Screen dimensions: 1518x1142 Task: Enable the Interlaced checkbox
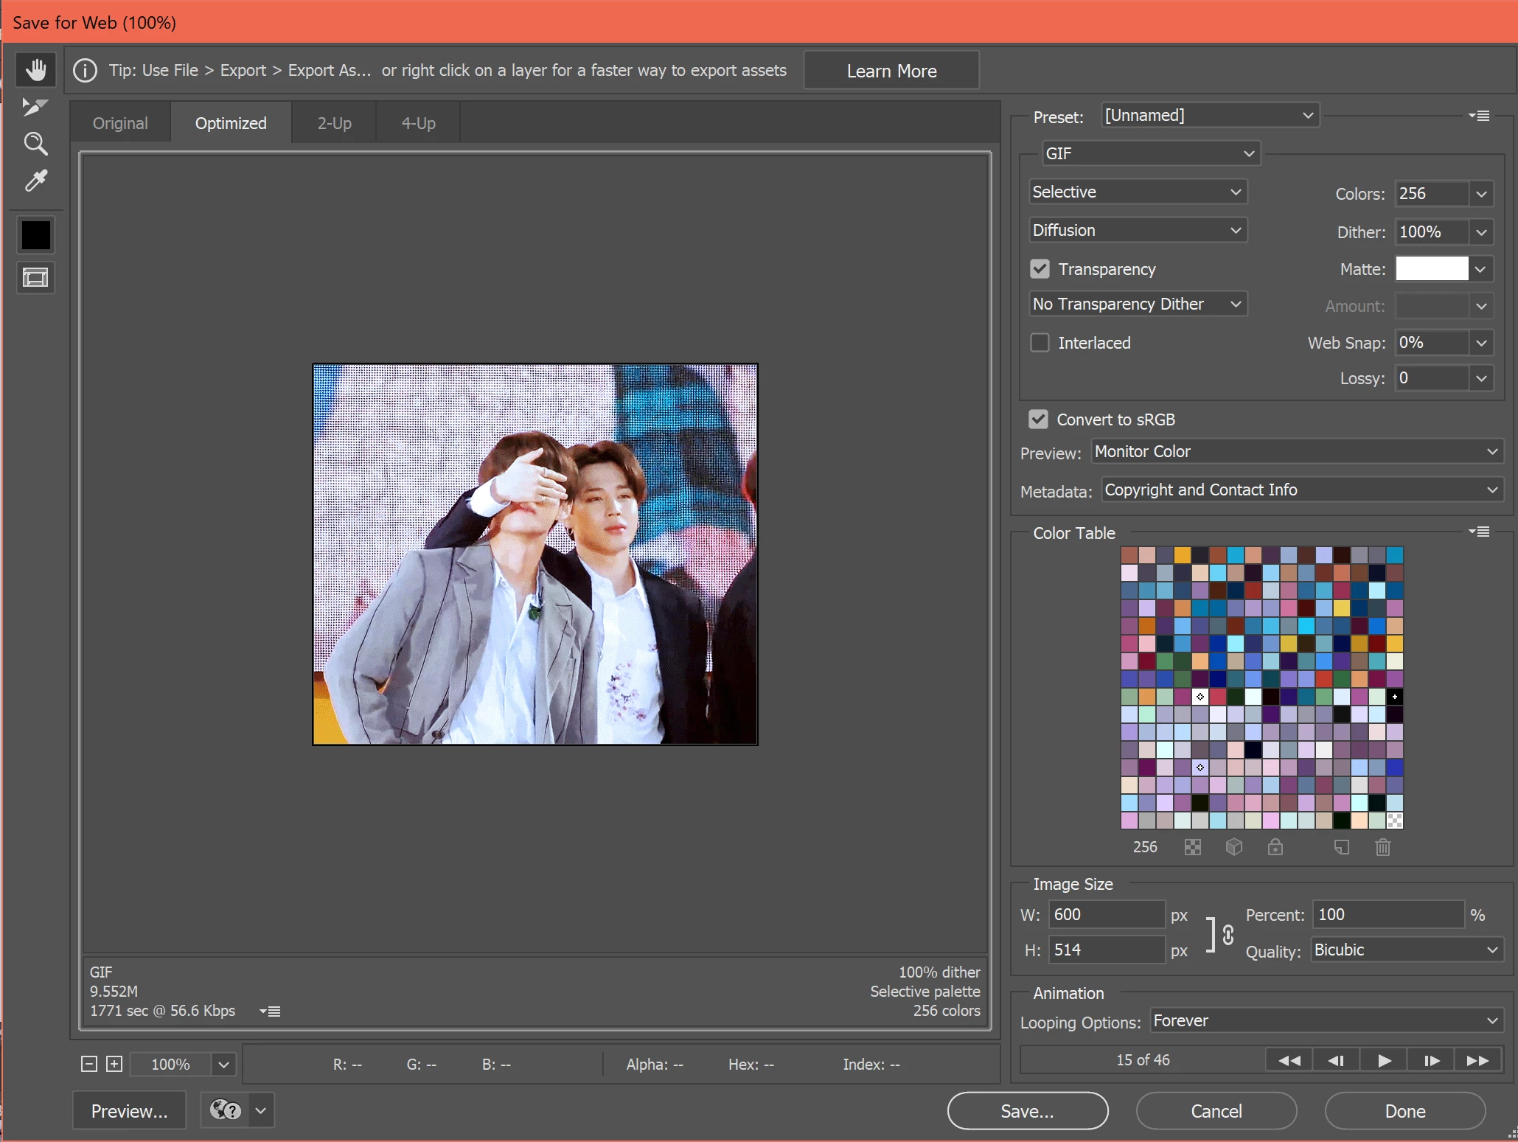[1040, 343]
